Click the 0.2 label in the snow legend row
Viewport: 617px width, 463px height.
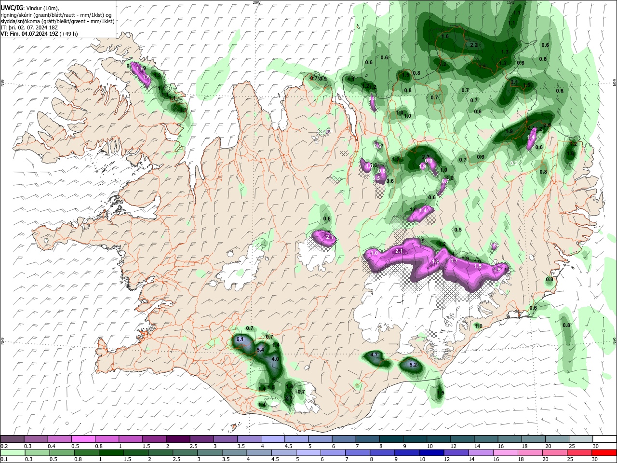pyautogui.click(x=4, y=446)
